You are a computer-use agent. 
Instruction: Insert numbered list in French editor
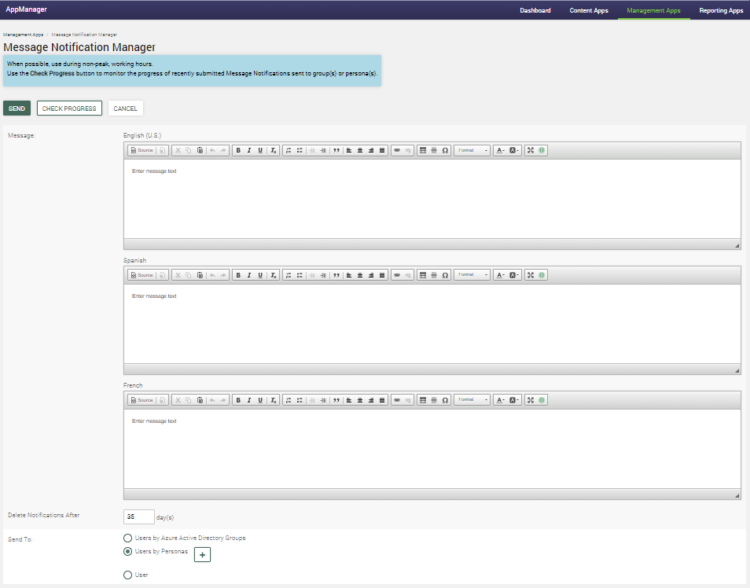289,400
